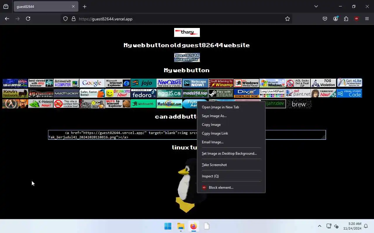Open the Windows Start menu

[168, 226]
